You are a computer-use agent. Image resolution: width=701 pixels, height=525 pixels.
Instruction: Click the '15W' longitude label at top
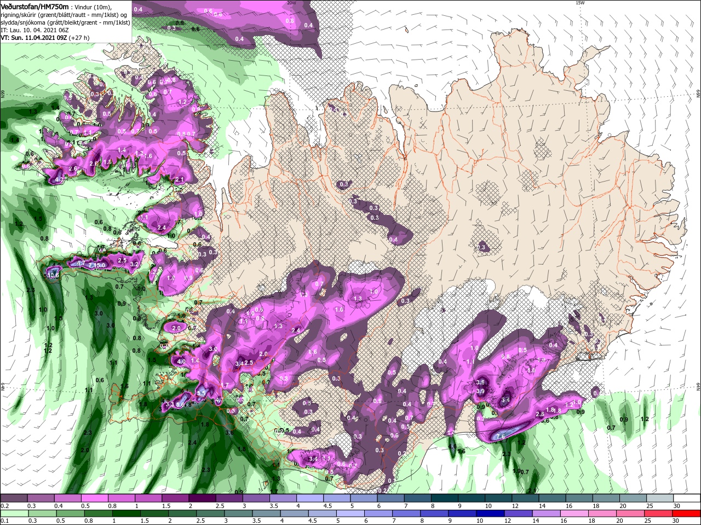coord(579,3)
